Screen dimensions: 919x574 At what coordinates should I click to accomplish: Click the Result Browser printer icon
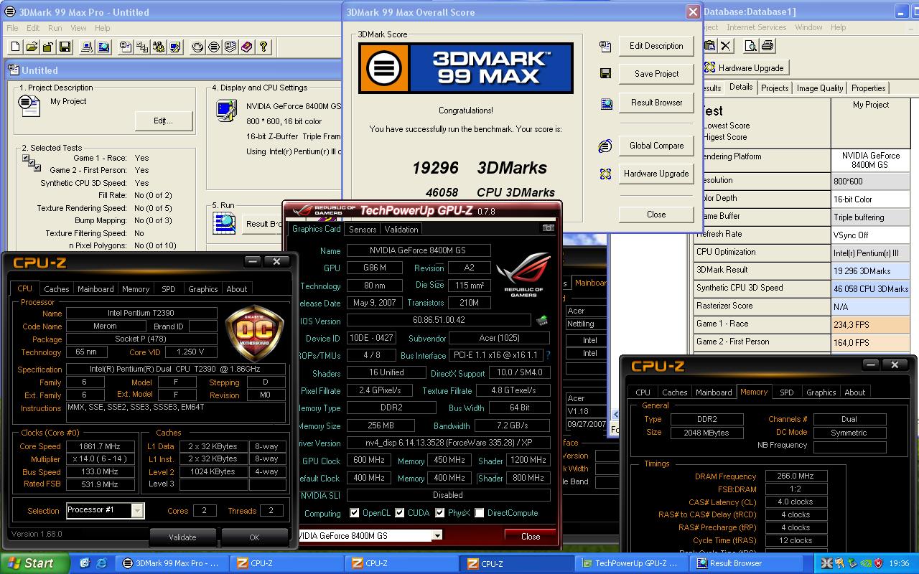tap(767, 46)
